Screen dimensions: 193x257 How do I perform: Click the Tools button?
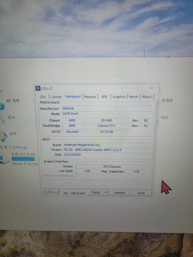(x=95, y=192)
